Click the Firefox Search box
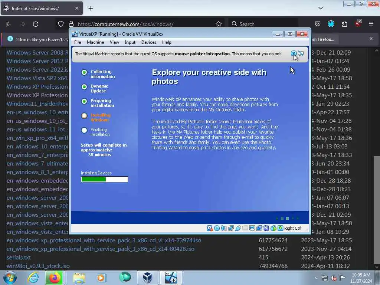 [x=263, y=24]
